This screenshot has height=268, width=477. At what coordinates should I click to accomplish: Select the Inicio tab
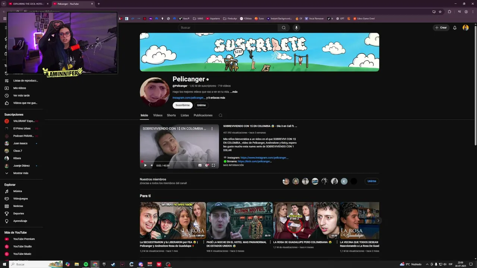pyautogui.click(x=144, y=115)
